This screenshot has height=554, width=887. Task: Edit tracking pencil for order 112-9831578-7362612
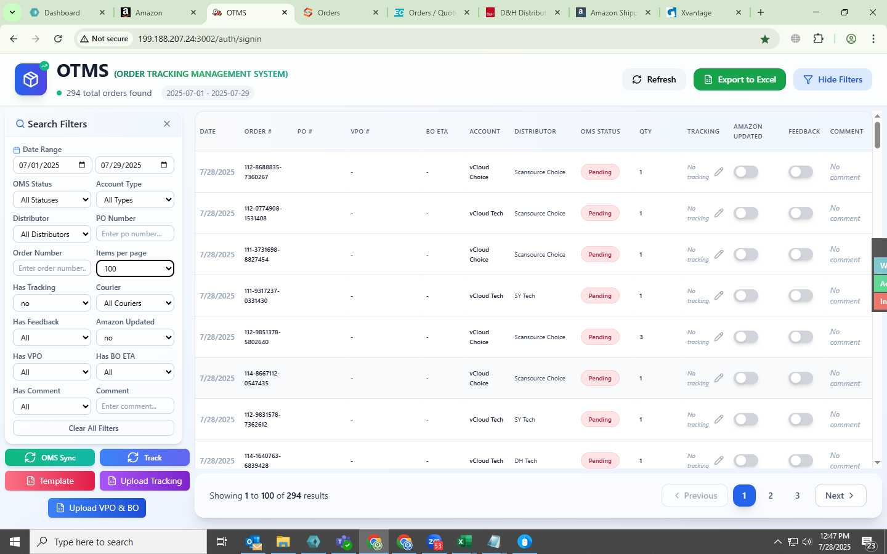[719, 419]
